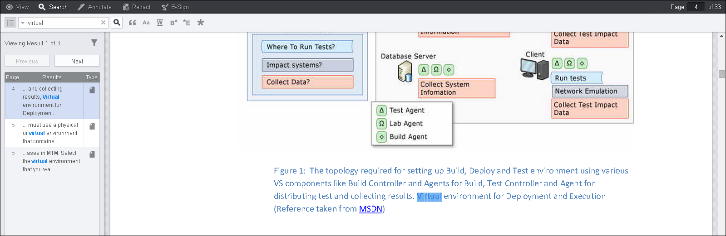Open the E-Sign tab
Screen dimensions: 726x236
tap(175, 7)
